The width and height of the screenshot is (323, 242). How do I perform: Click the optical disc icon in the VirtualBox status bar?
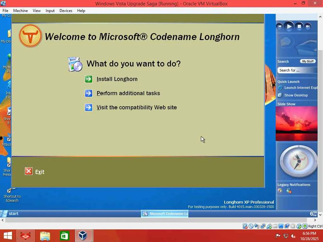251,226
